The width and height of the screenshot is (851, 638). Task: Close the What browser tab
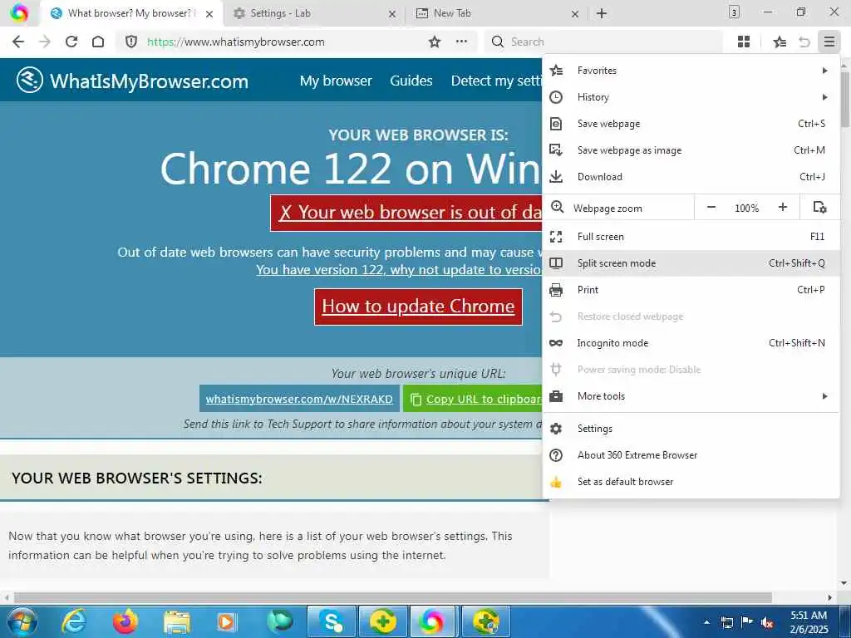click(209, 14)
